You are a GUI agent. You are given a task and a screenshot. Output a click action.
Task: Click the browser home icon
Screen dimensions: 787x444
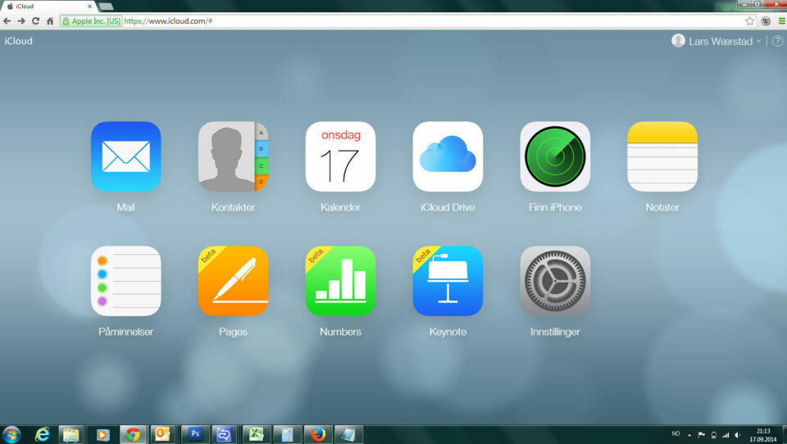(x=50, y=21)
